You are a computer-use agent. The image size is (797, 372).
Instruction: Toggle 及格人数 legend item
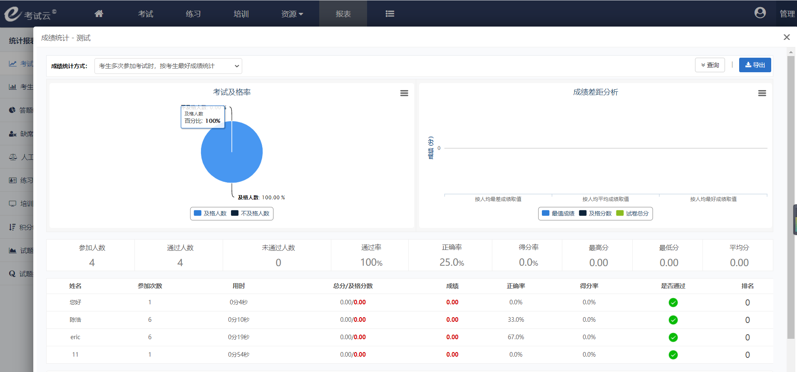click(x=210, y=213)
